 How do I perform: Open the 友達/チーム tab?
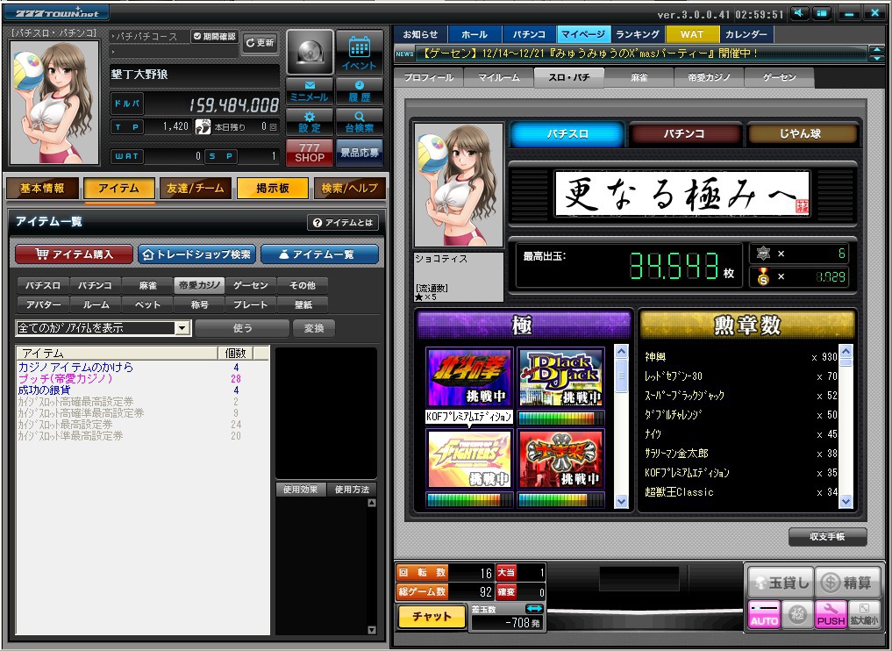[195, 189]
